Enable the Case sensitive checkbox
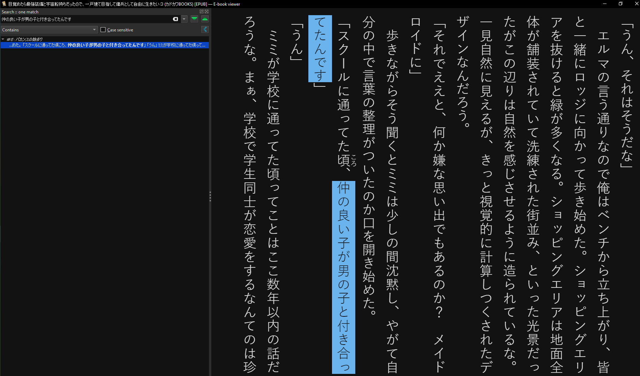The height and width of the screenshot is (376, 640). click(103, 30)
